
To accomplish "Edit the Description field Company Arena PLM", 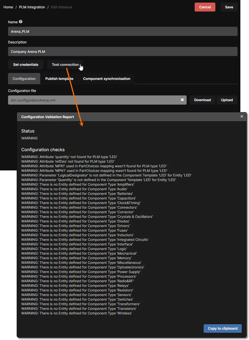I will pos(123,52).
